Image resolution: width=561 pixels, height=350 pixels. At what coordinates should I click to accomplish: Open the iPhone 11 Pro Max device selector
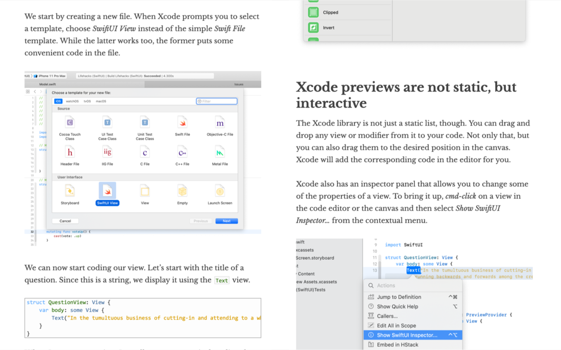pos(50,76)
